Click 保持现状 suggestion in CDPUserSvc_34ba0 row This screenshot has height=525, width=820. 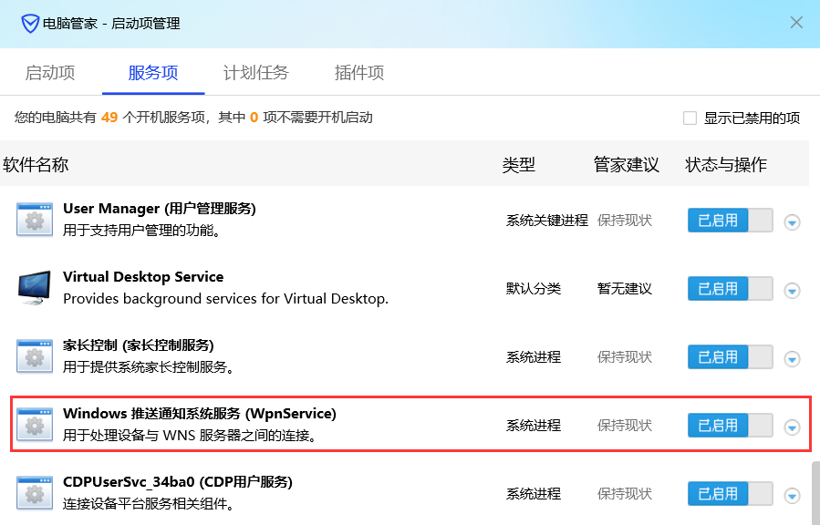[625, 494]
